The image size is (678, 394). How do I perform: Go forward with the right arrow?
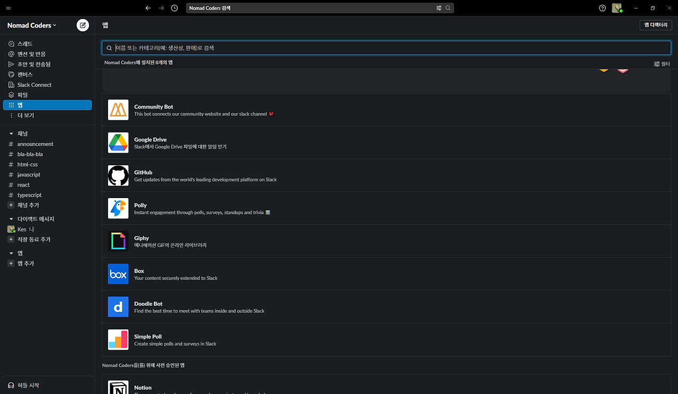pyautogui.click(x=161, y=8)
